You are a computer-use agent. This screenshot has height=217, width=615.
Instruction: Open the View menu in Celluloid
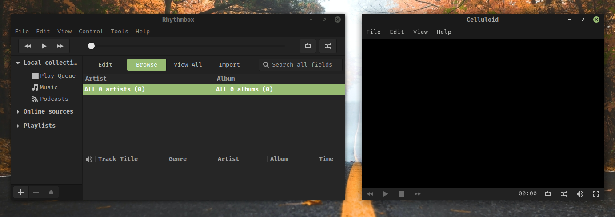420,32
